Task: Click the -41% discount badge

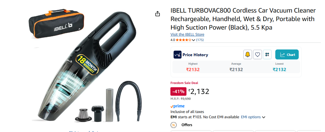Action: coord(179,92)
